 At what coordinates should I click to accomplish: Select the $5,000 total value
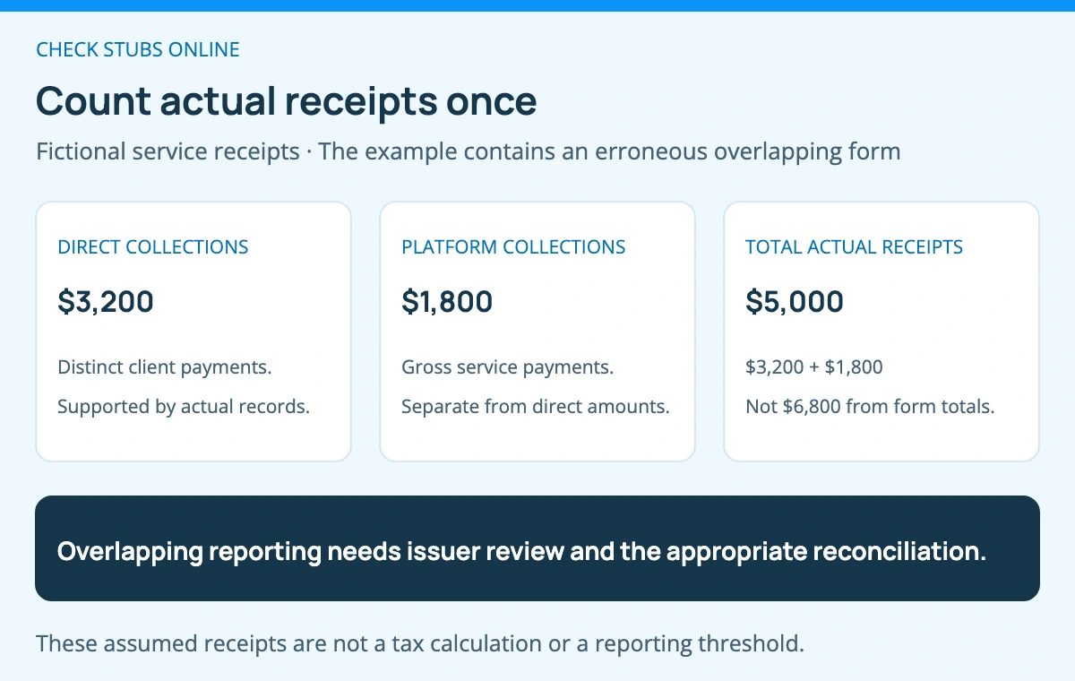point(795,302)
